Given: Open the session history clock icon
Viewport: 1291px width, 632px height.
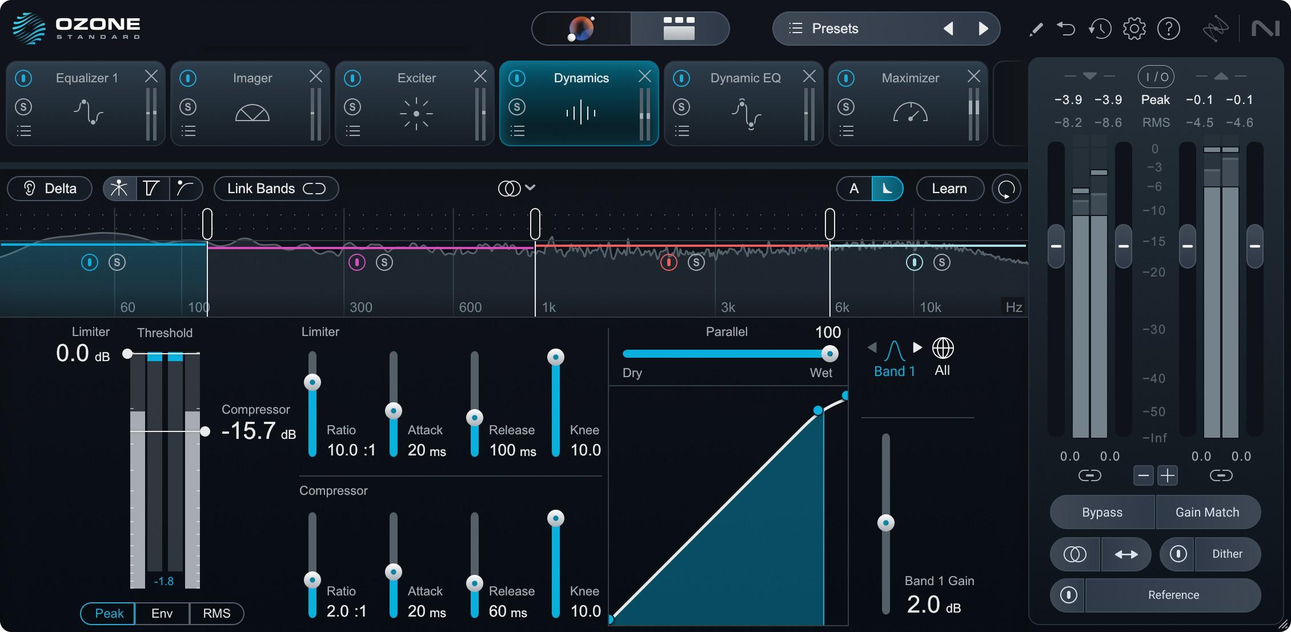Looking at the screenshot, I should [x=1100, y=28].
